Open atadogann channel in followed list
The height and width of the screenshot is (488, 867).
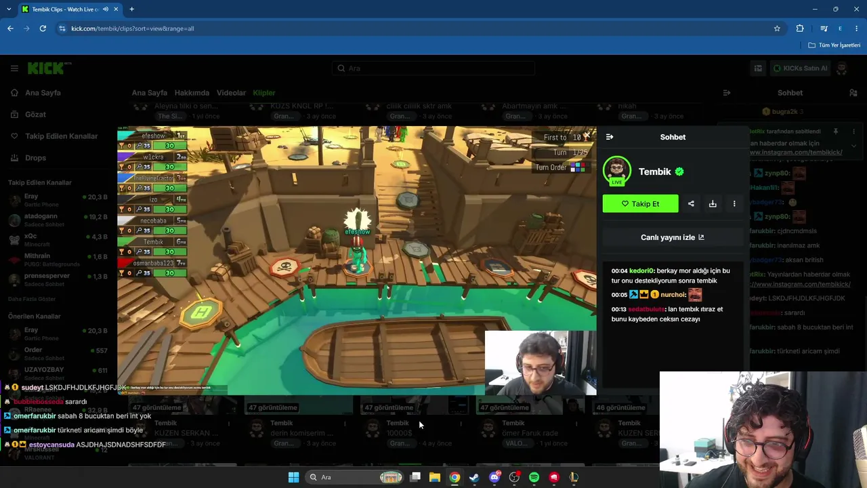[x=58, y=219]
